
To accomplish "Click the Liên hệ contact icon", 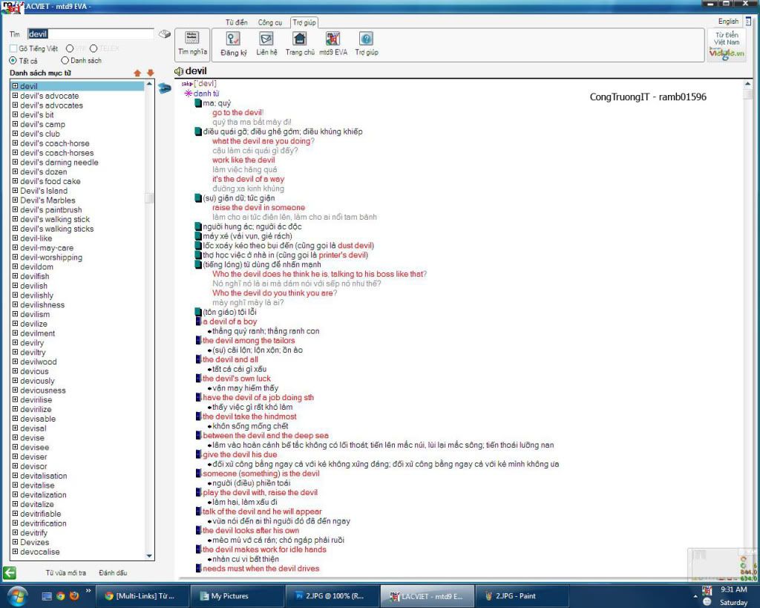I will (266, 39).
